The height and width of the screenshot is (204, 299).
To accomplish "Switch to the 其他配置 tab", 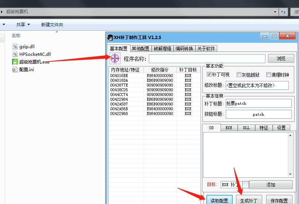I will click(x=141, y=49).
